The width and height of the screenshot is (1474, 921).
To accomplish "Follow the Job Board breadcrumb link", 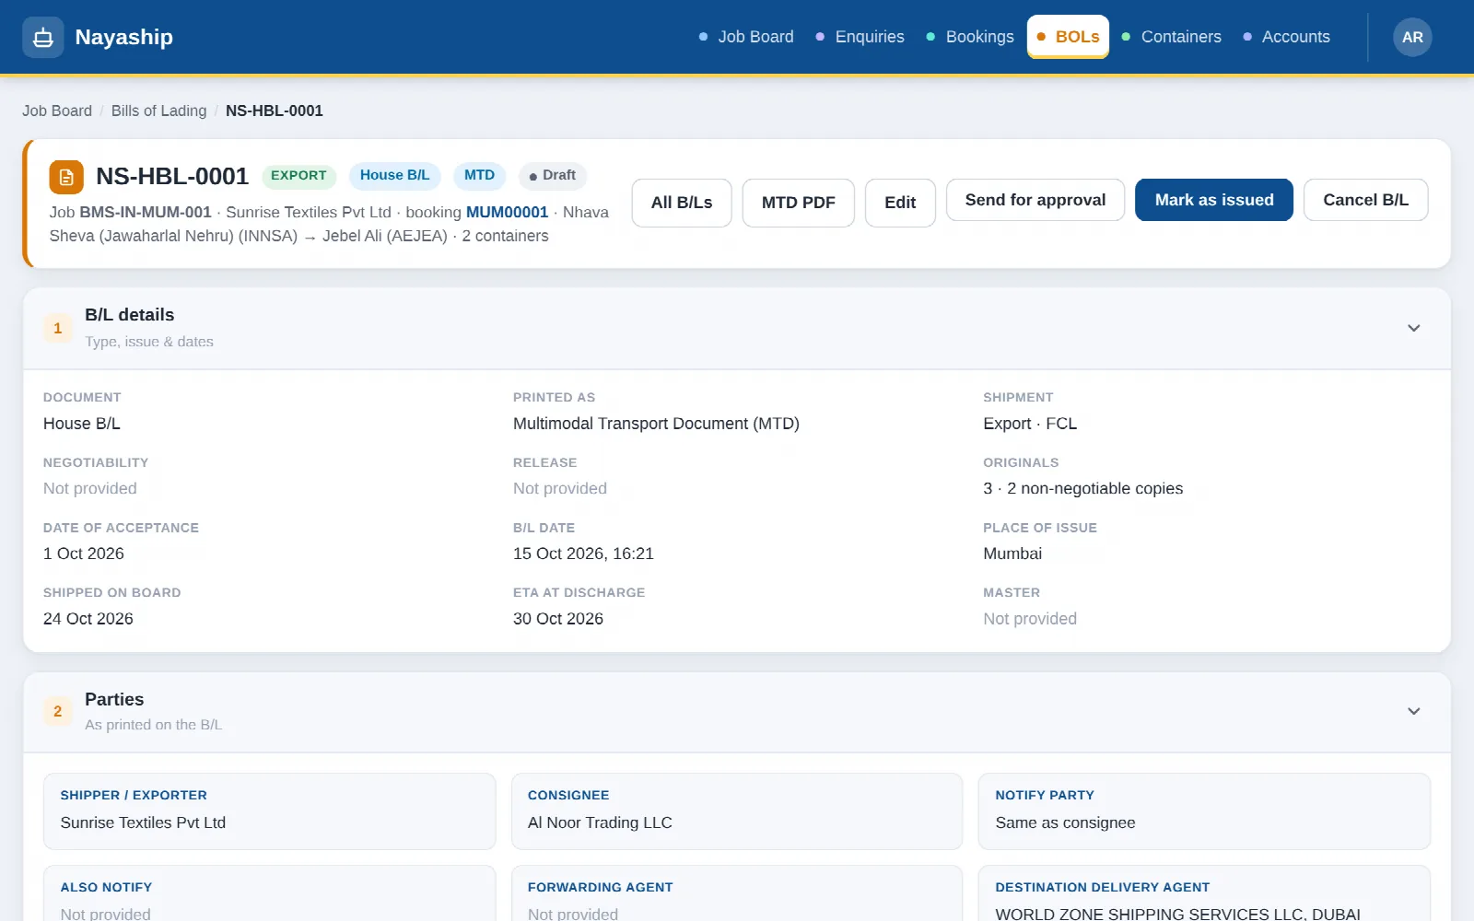I will click(57, 111).
